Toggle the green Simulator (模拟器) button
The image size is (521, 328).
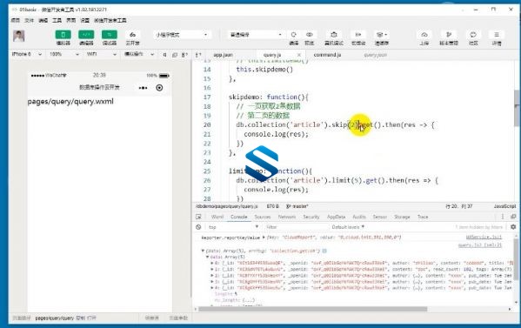click(63, 35)
